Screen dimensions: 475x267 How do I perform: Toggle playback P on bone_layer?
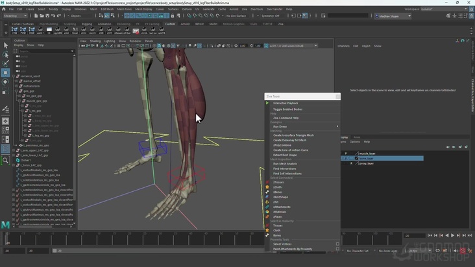[x=346, y=158]
